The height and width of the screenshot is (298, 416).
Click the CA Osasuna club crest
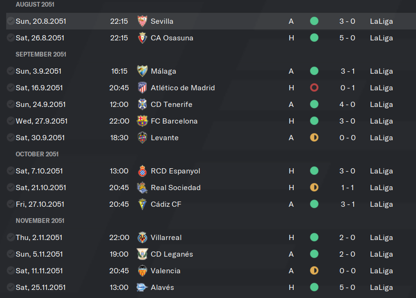[143, 38]
